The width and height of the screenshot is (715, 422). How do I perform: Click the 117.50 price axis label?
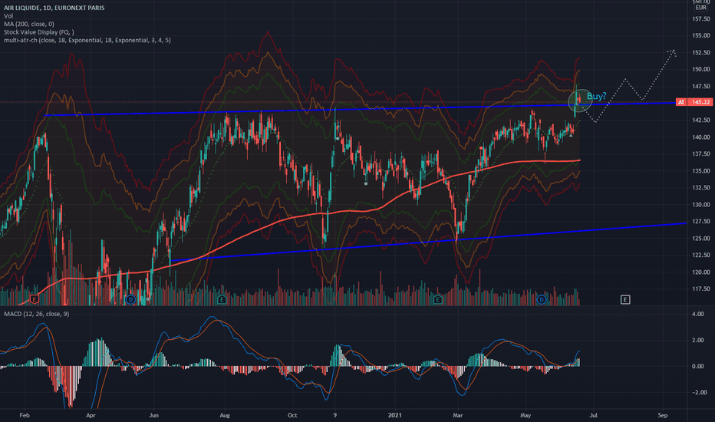click(x=701, y=288)
